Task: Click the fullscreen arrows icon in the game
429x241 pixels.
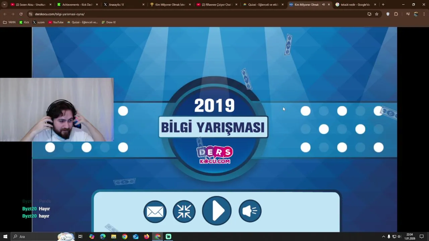Action: (x=184, y=211)
